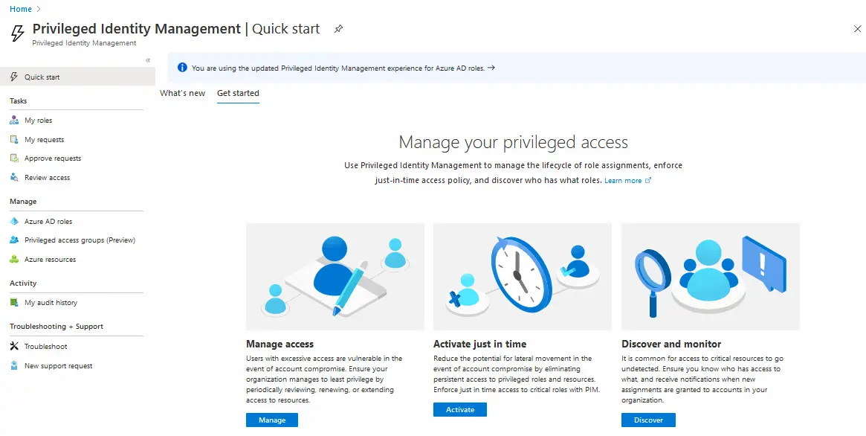The image size is (866, 436).
Task: Click the Review access icon
Action: pyautogui.click(x=14, y=178)
